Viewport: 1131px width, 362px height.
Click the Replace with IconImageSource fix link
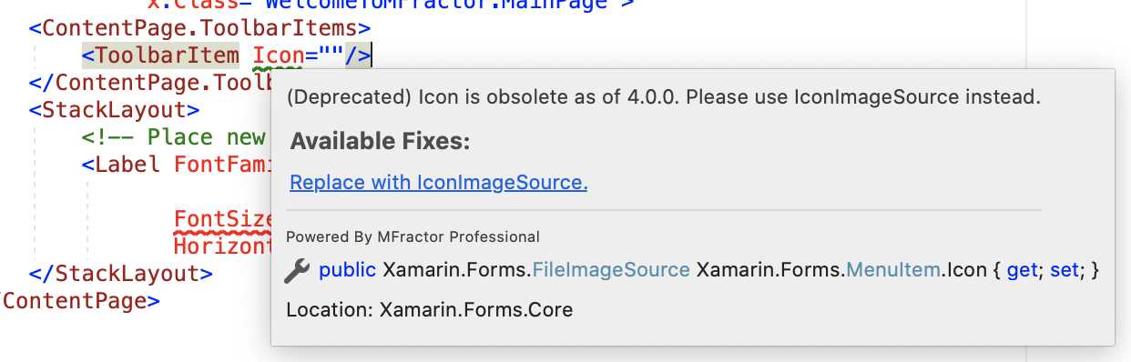click(x=439, y=182)
